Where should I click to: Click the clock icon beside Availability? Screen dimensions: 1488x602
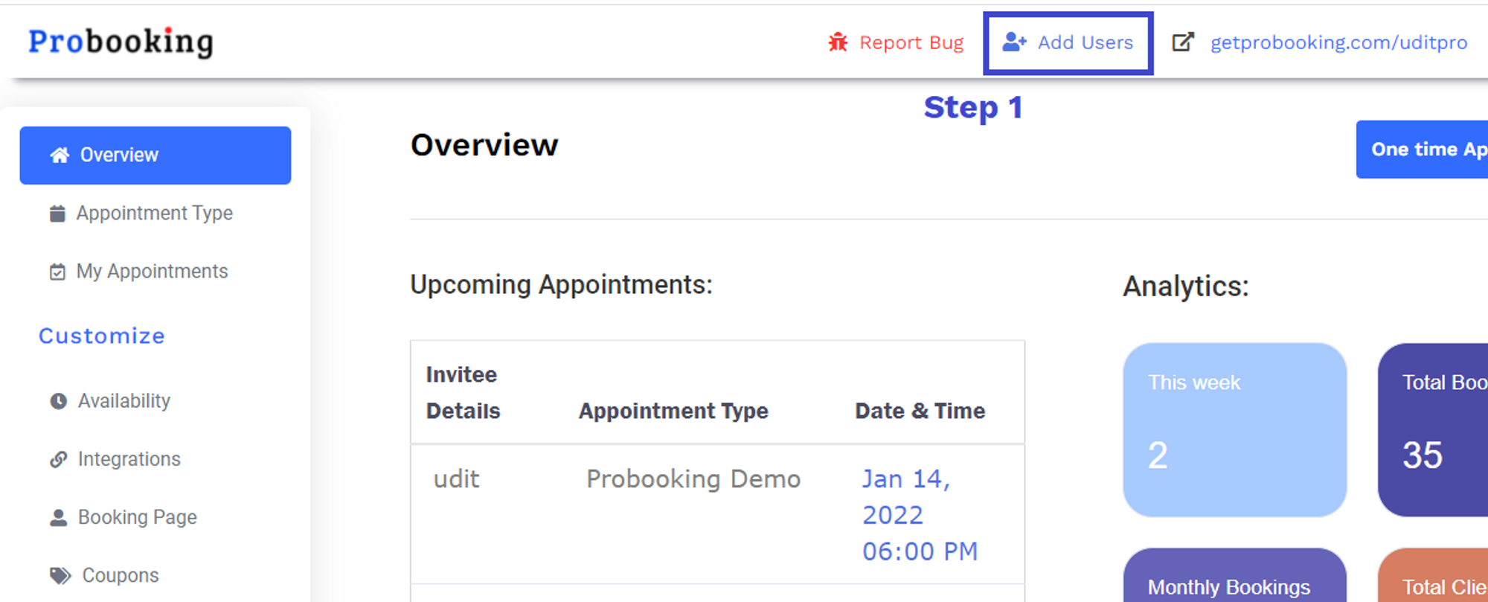coord(59,401)
